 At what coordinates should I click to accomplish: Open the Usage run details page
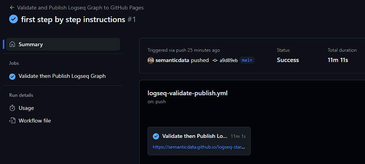(x=26, y=108)
